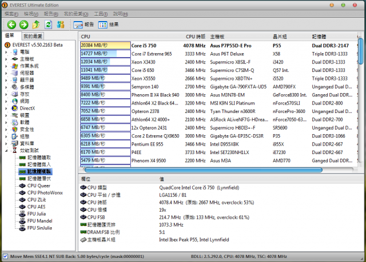
Task: Select the FPU Julia benchmark icon
Action: (x=22, y=213)
